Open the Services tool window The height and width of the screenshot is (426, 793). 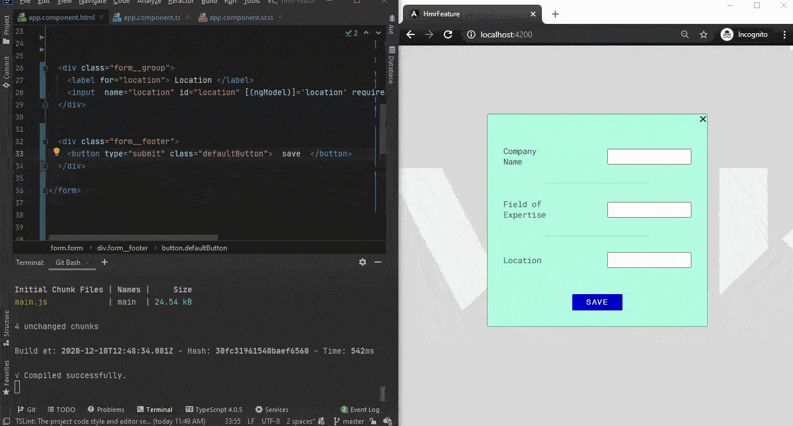272,410
